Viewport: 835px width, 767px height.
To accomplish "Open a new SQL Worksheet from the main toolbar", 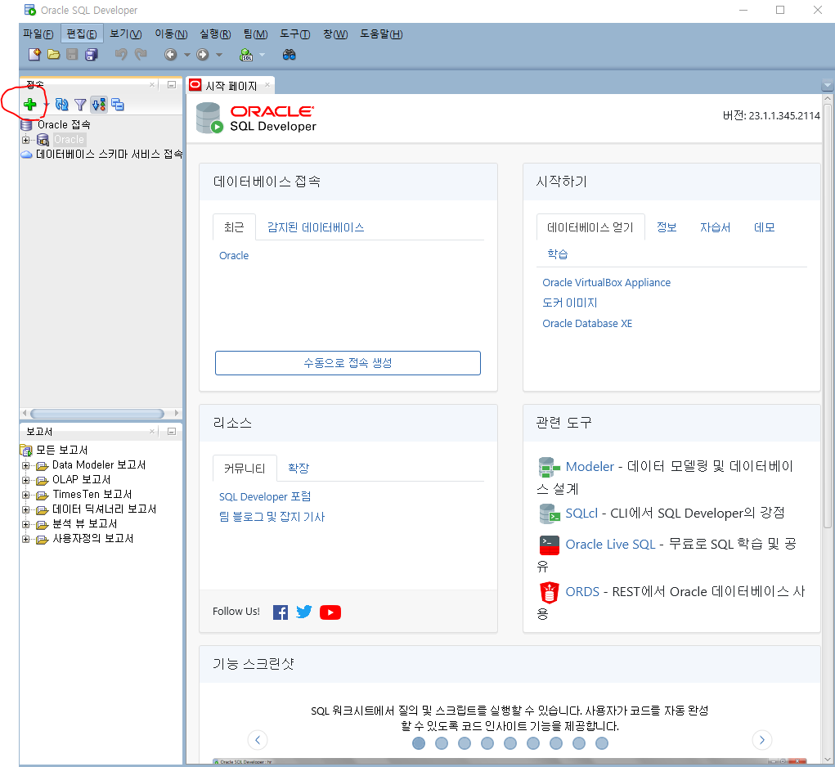I will (245, 54).
